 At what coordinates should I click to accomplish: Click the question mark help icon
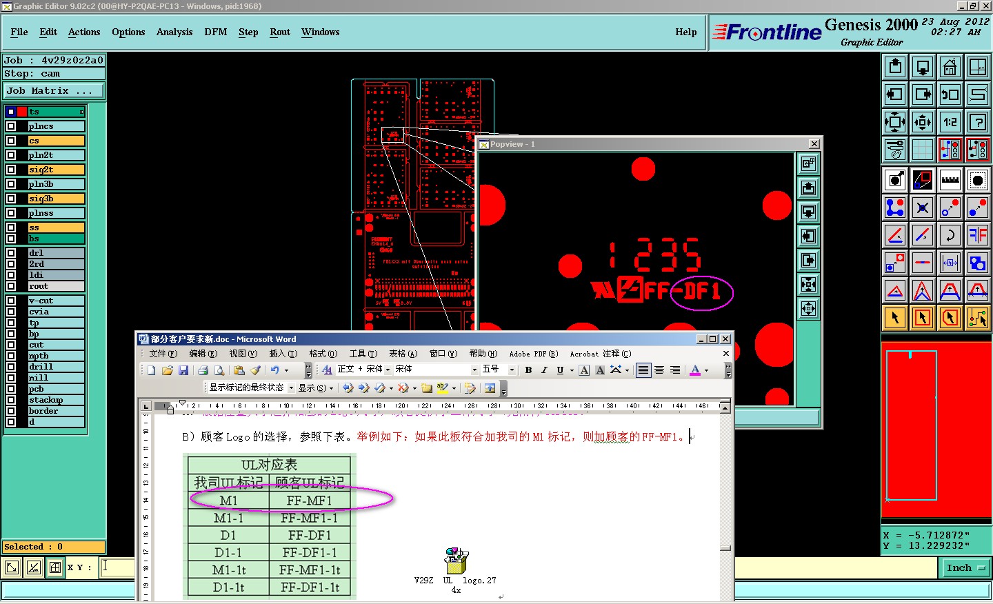point(978,122)
